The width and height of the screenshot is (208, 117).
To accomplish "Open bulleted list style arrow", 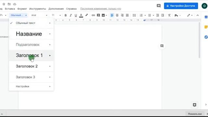I will [153, 15].
